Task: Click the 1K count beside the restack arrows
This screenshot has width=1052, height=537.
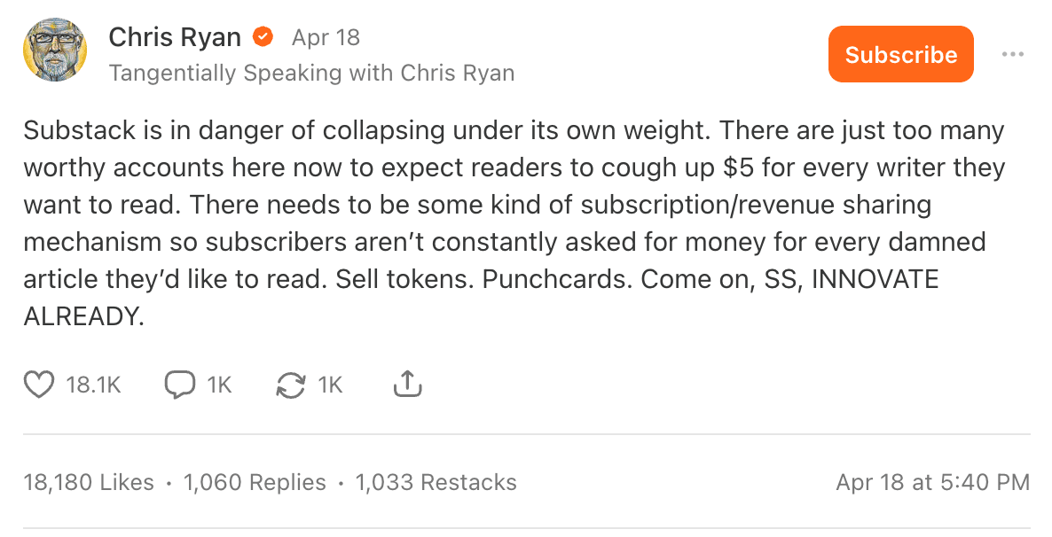Action: pos(330,385)
